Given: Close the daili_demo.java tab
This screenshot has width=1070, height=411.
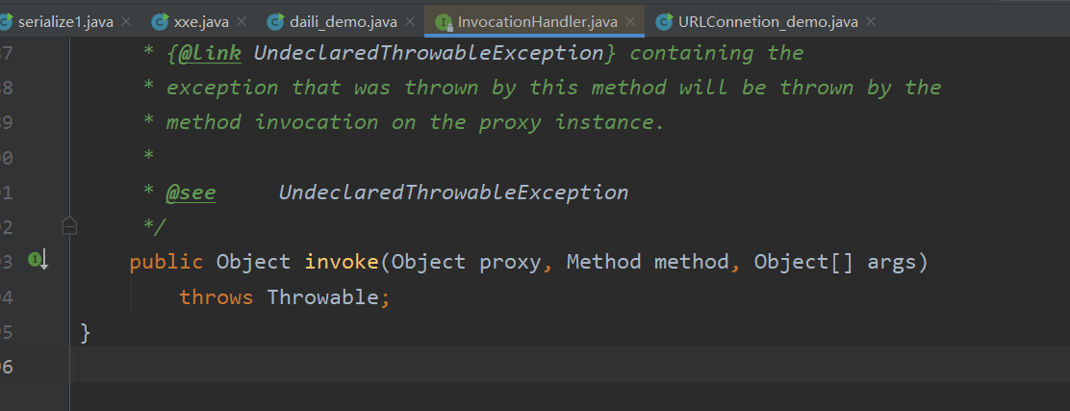Looking at the screenshot, I should [410, 21].
